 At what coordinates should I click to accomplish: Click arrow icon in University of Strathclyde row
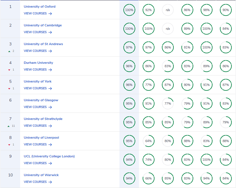pos(50,126)
